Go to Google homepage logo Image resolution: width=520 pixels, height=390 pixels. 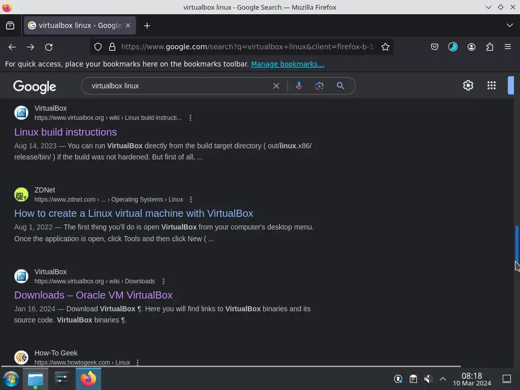35,86
